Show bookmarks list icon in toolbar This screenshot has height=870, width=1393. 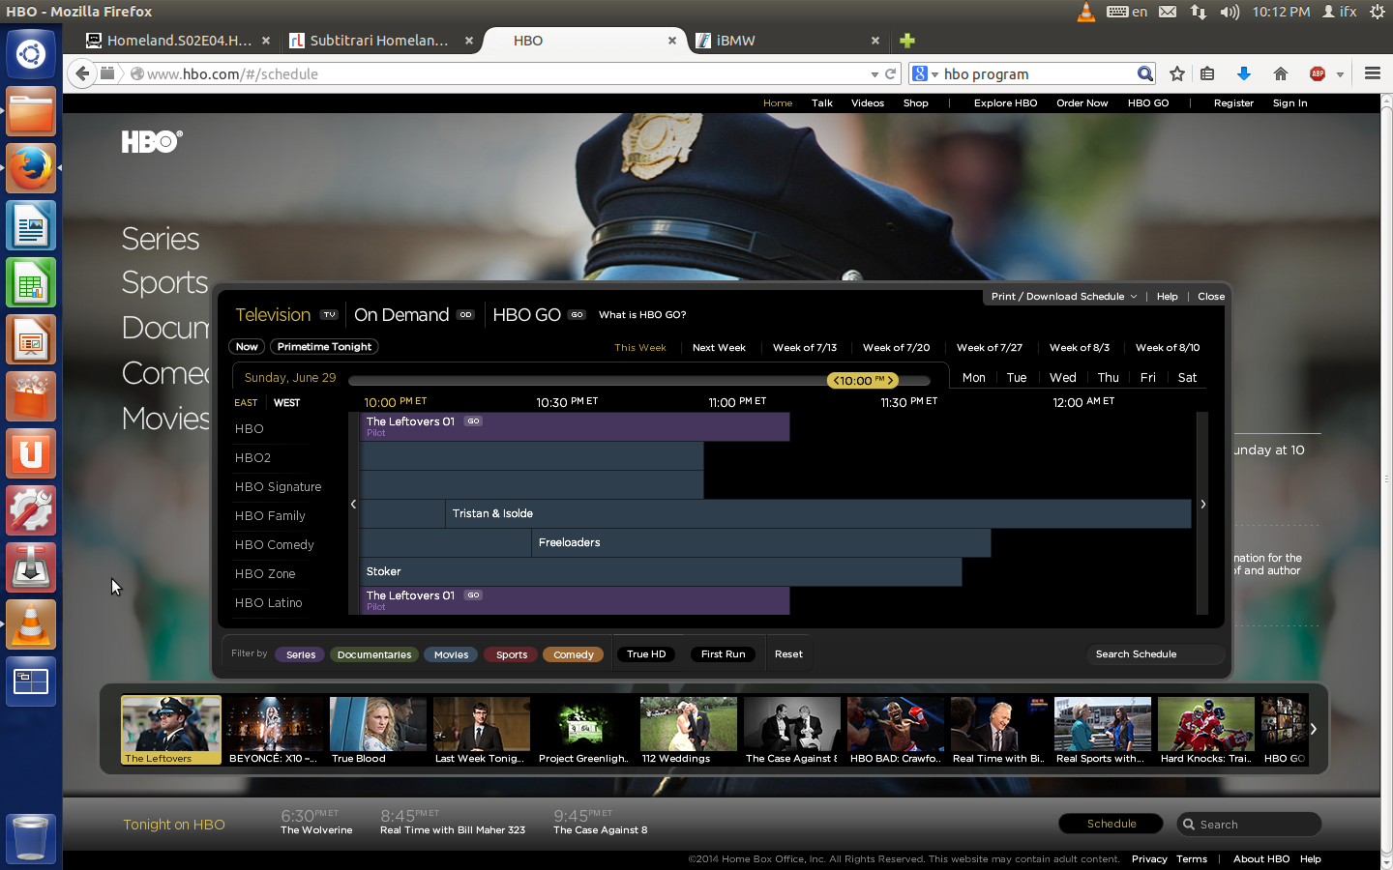(x=1207, y=73)
